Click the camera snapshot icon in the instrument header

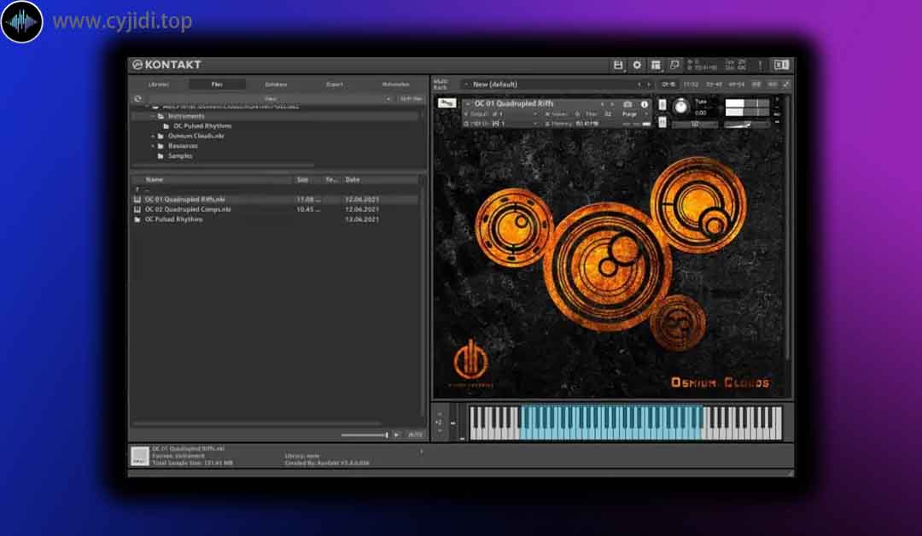click(x=627, y=104)
